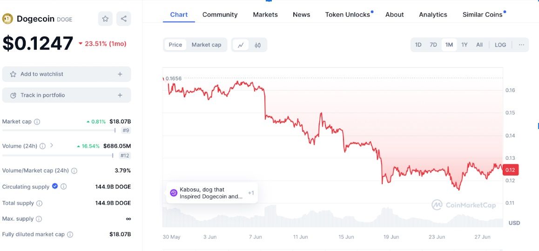Toggle chart to Price view
539x251 pixels.
click(175, 45)
